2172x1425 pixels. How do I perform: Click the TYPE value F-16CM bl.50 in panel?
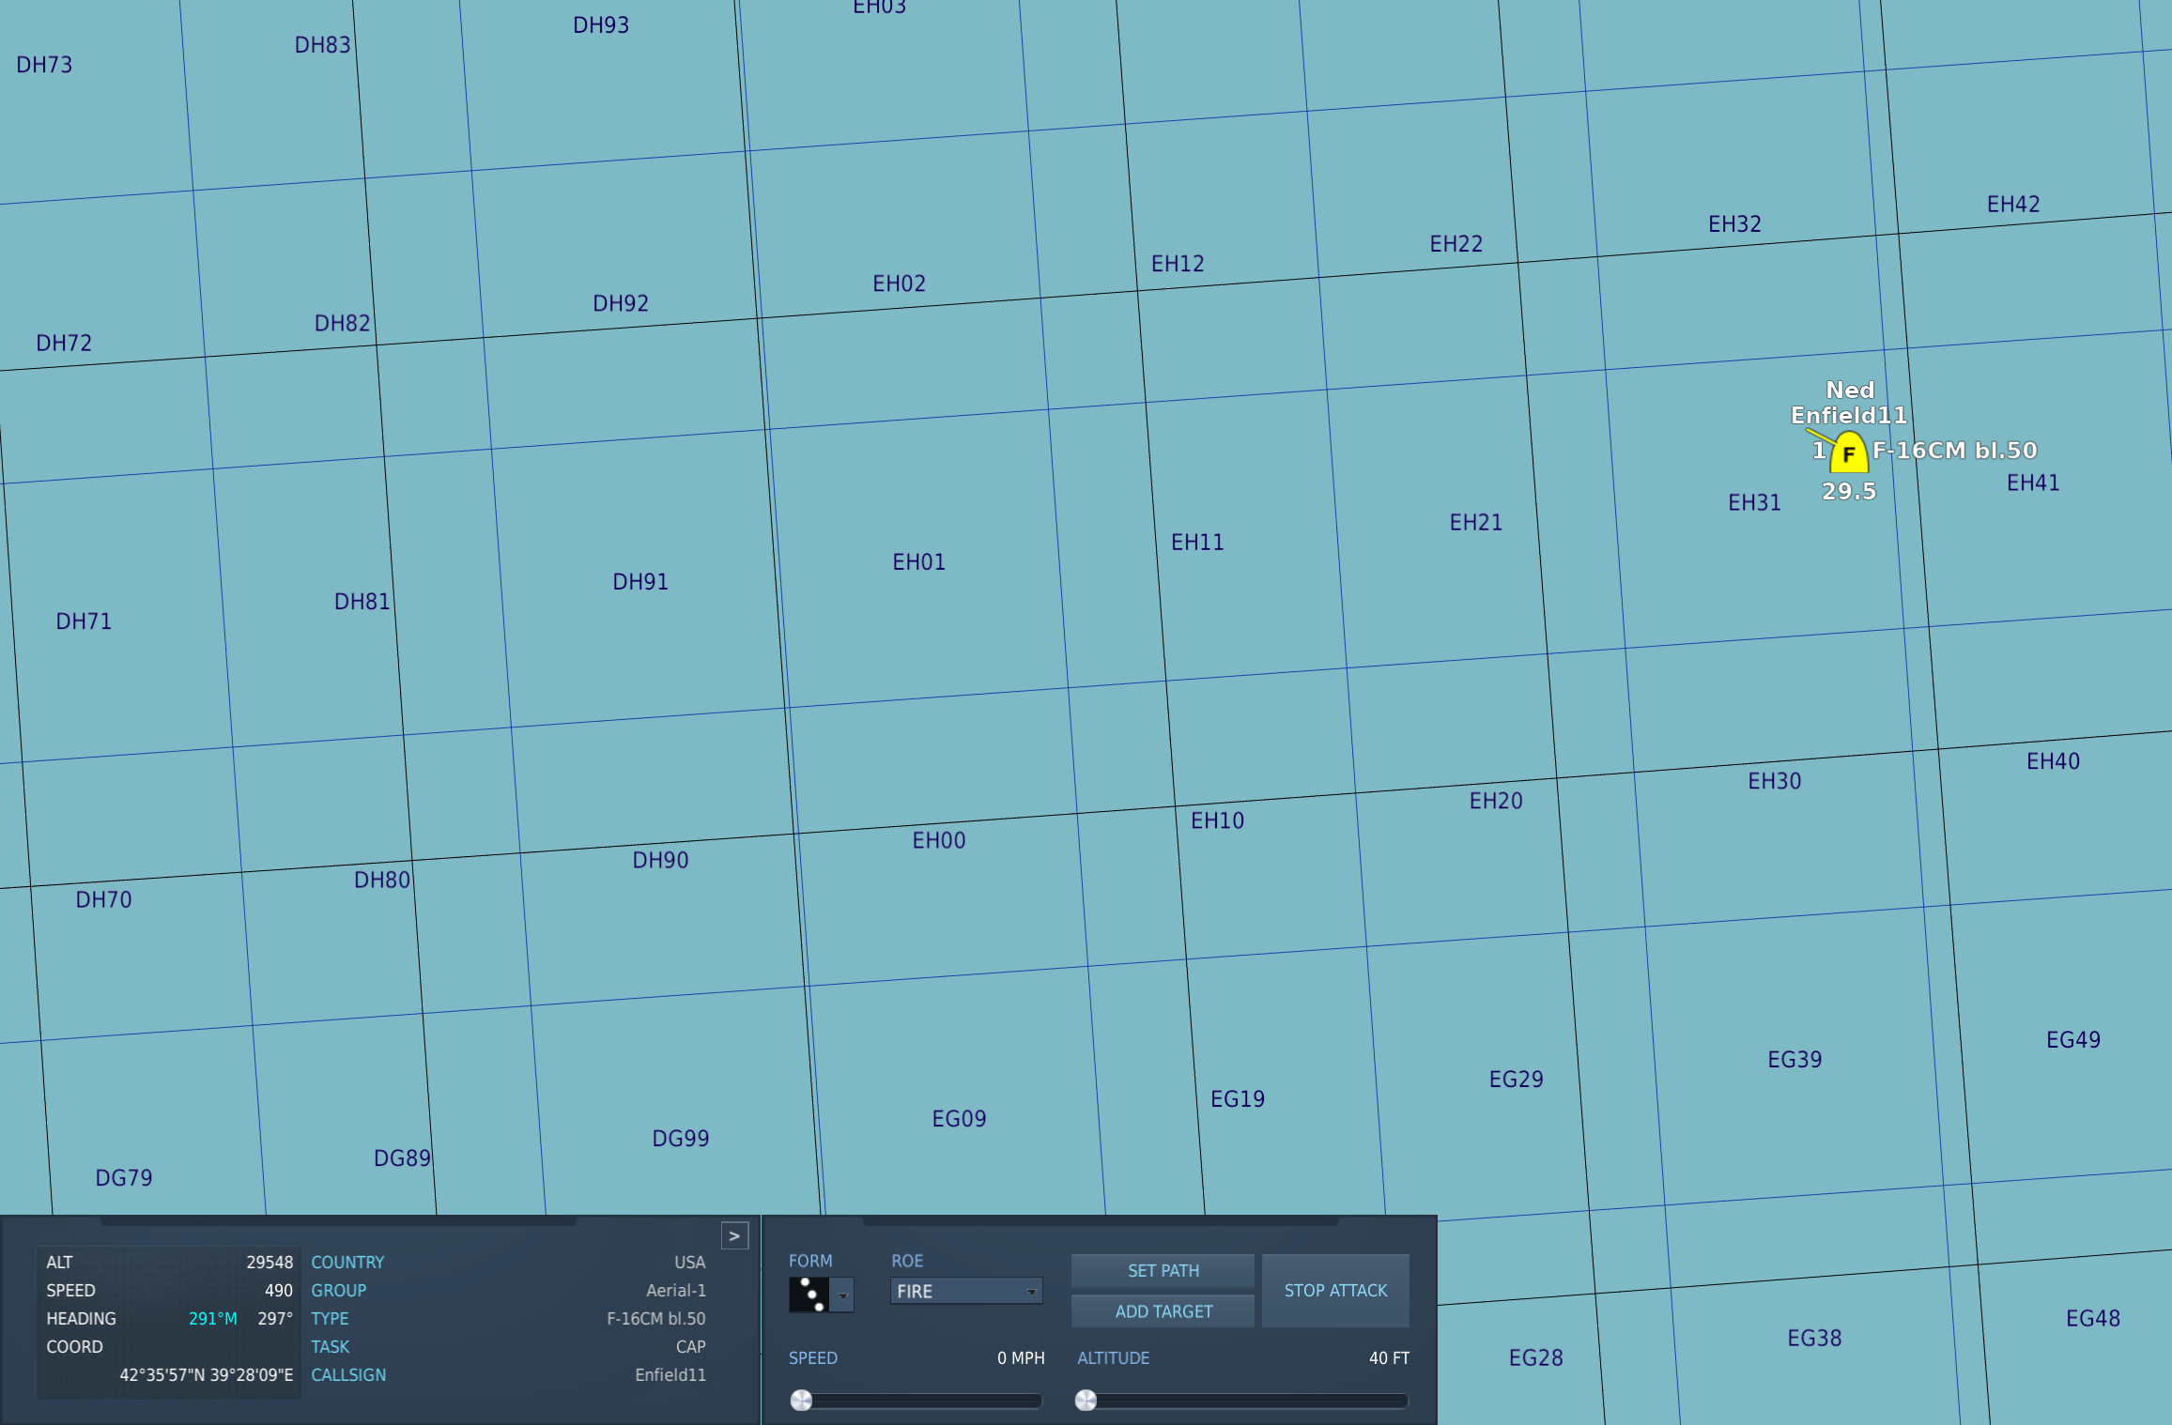point(655,1319)
